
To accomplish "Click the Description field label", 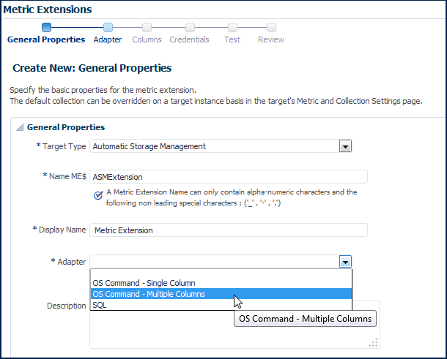I will [x=67, y=306].
